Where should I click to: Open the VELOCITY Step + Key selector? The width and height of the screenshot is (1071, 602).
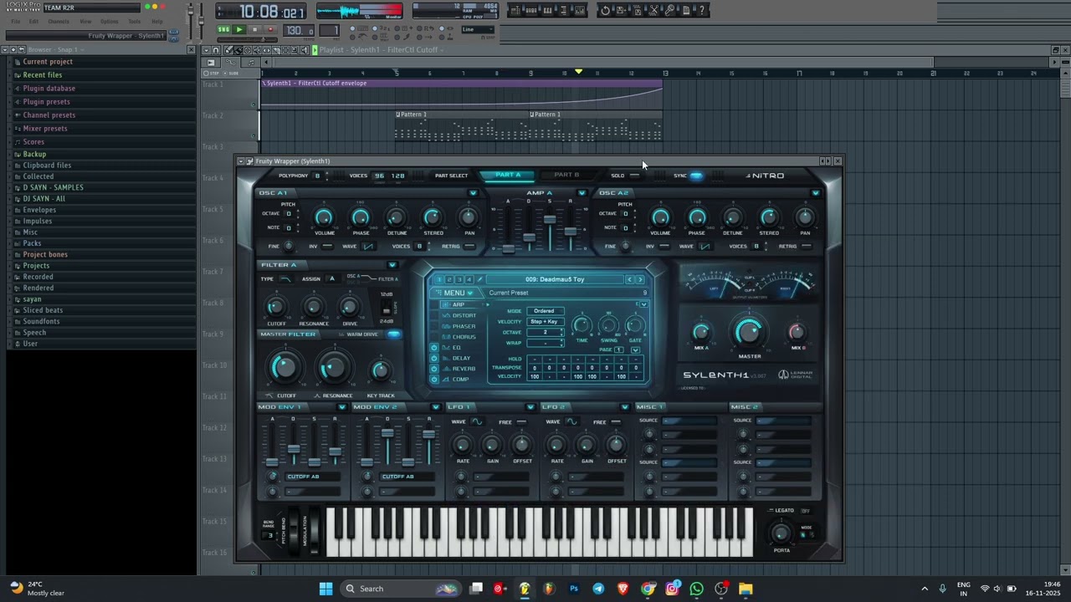pyautogui.click(x=544, y=322)
